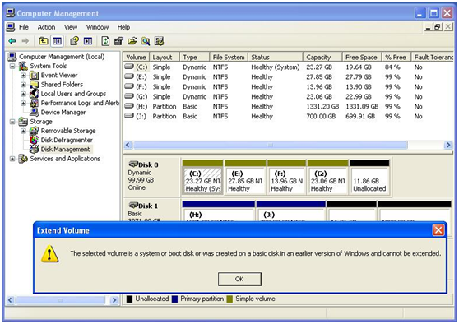Collapse the Storage tree node
The width and height of the screenshot is (459, 324).
coord(12,122)
